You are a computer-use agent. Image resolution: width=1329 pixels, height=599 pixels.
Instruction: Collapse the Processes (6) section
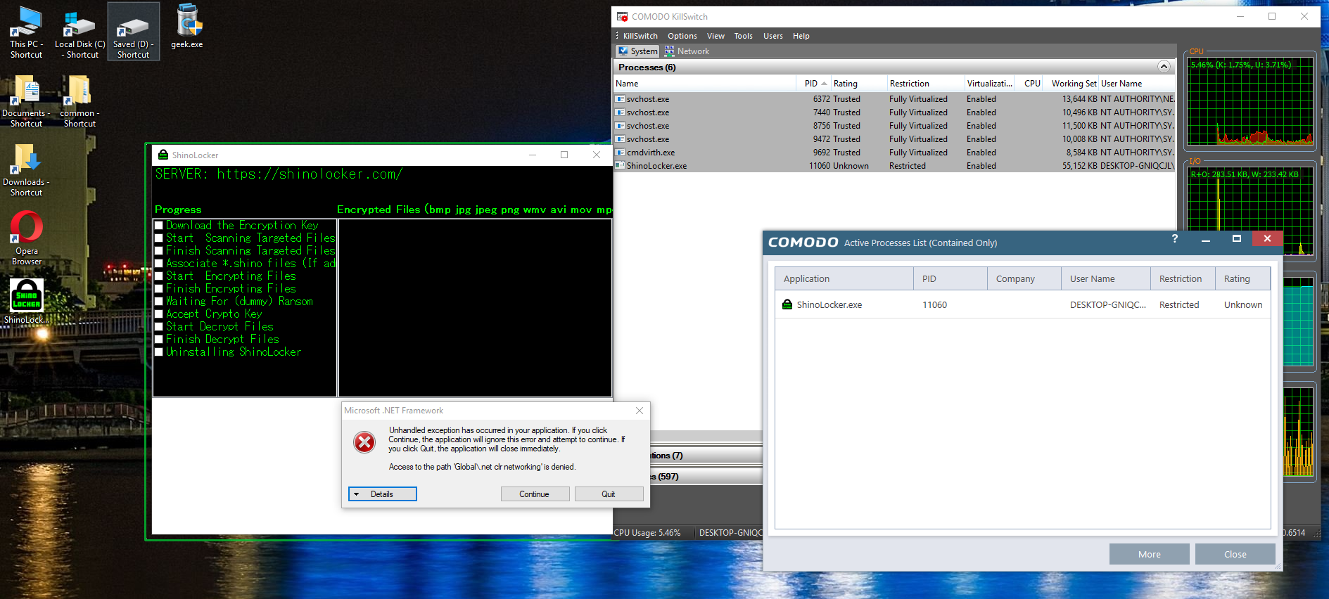[1164, 67]
